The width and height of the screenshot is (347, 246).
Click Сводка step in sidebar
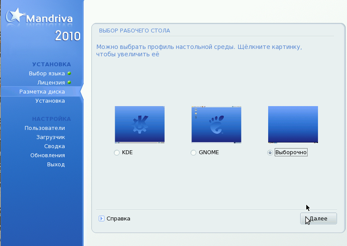coord(55,146)
